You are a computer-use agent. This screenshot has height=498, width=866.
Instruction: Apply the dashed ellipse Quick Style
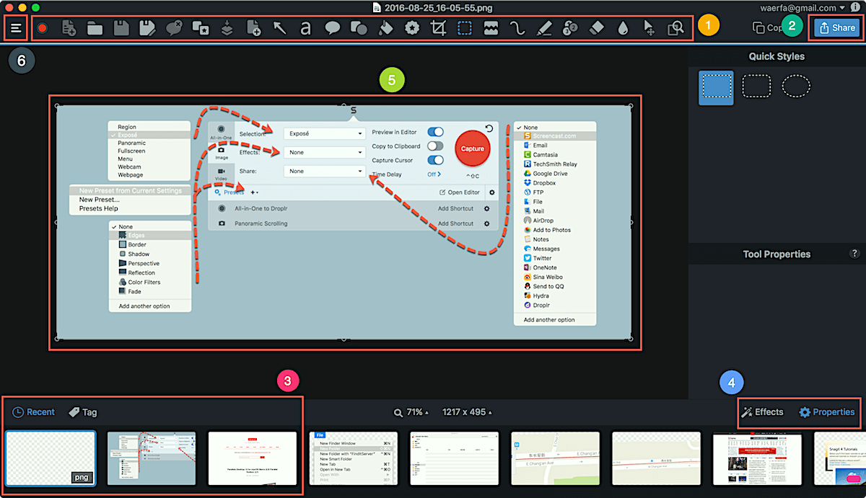[796, 86]
